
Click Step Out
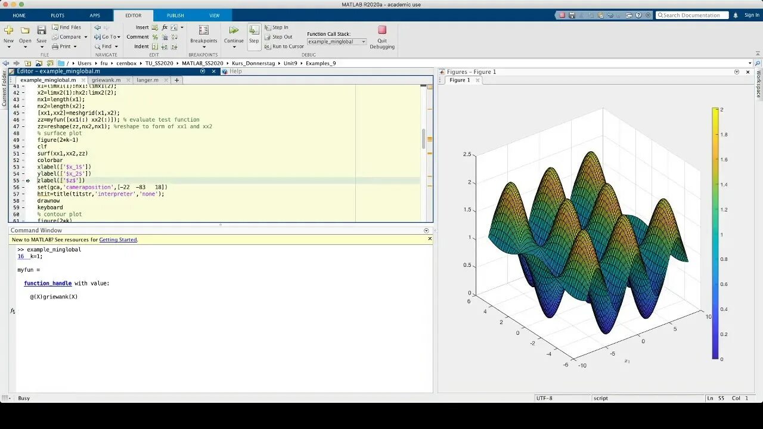tap(278, 37)
